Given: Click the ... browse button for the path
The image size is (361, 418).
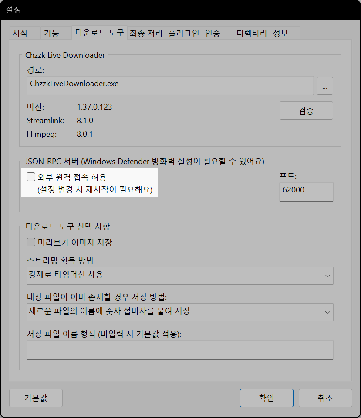Looking at the screenshot, I should tap(324, 86).
